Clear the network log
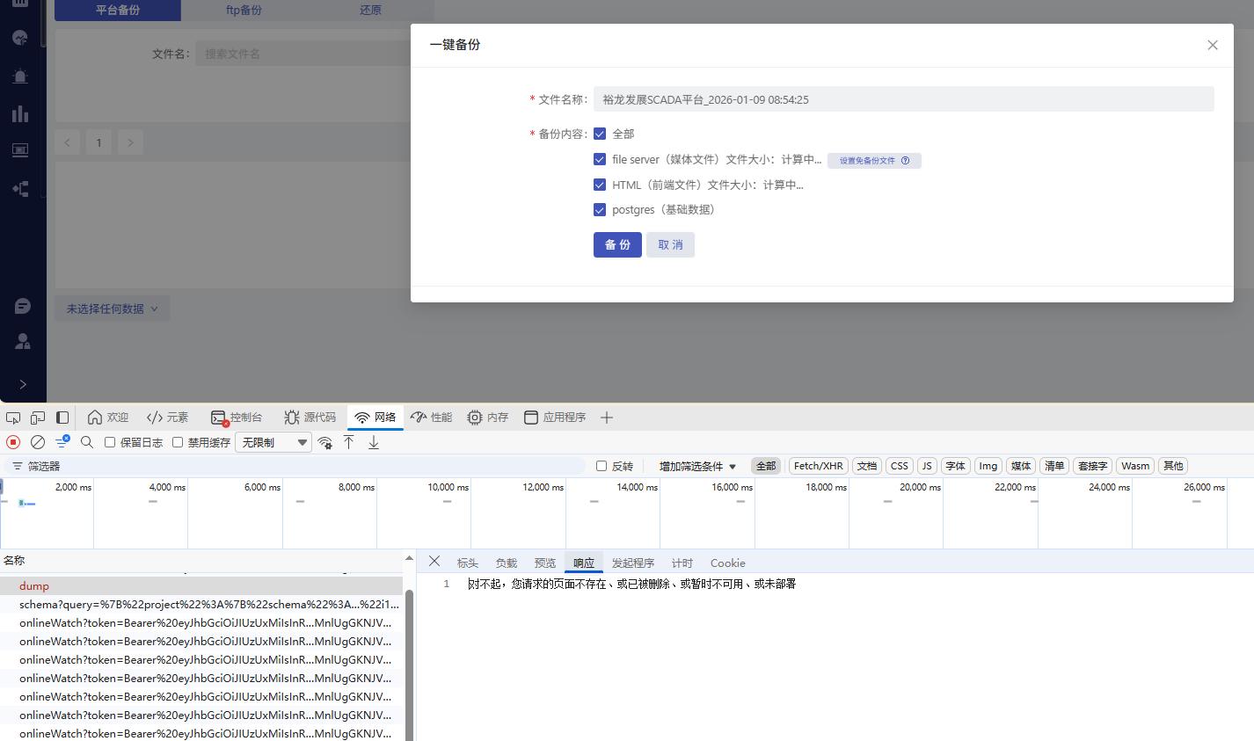The image size is (1254, 741). (x=38, y=442)
